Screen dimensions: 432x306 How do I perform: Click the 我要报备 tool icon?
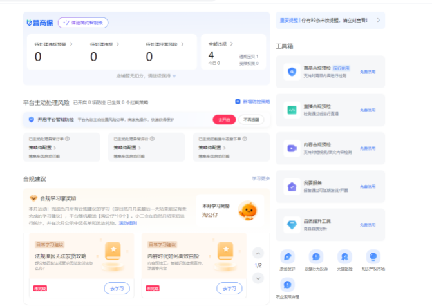[x=292, y=187]
